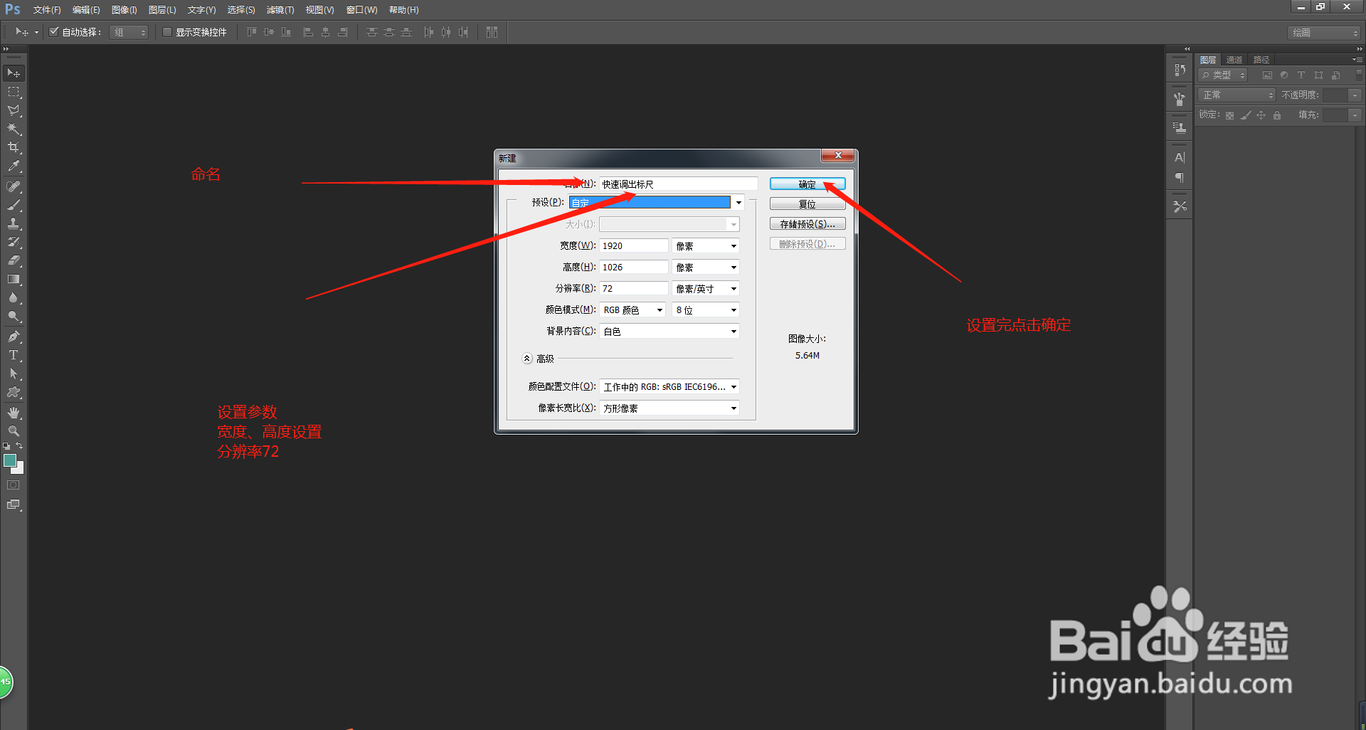Toggle the 自动选择 checkbox
This screenshot has height=730, width=1366.
54,32
